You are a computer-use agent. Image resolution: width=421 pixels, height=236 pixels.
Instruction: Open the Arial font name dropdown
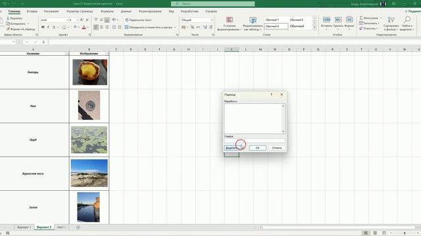tap(67, 20)
